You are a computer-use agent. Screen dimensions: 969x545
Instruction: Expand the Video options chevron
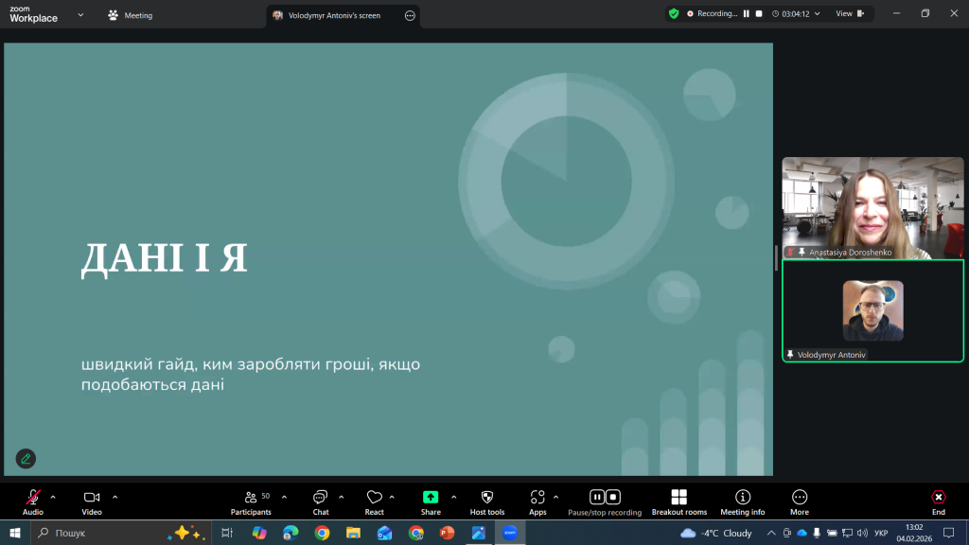115,496
